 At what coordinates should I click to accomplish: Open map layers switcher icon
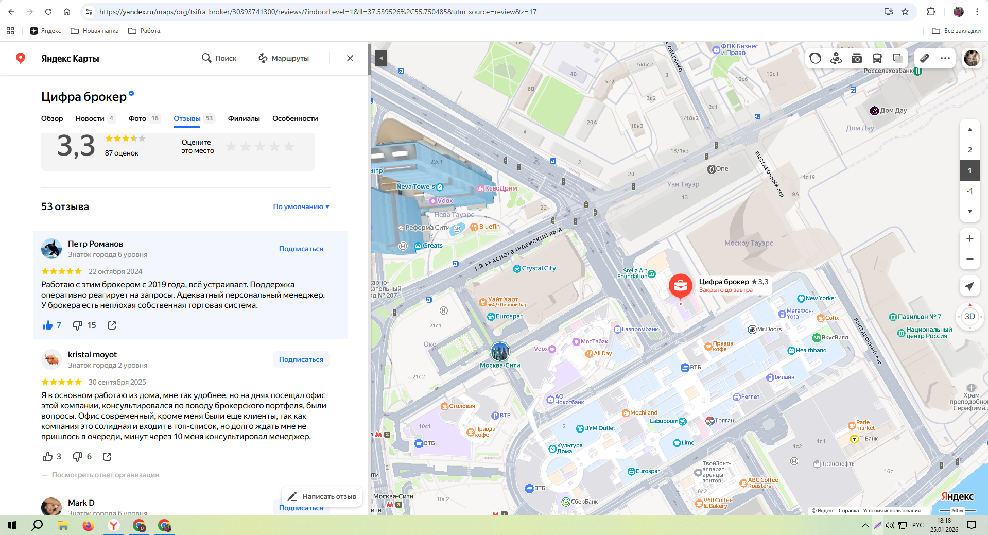(897, 58)
